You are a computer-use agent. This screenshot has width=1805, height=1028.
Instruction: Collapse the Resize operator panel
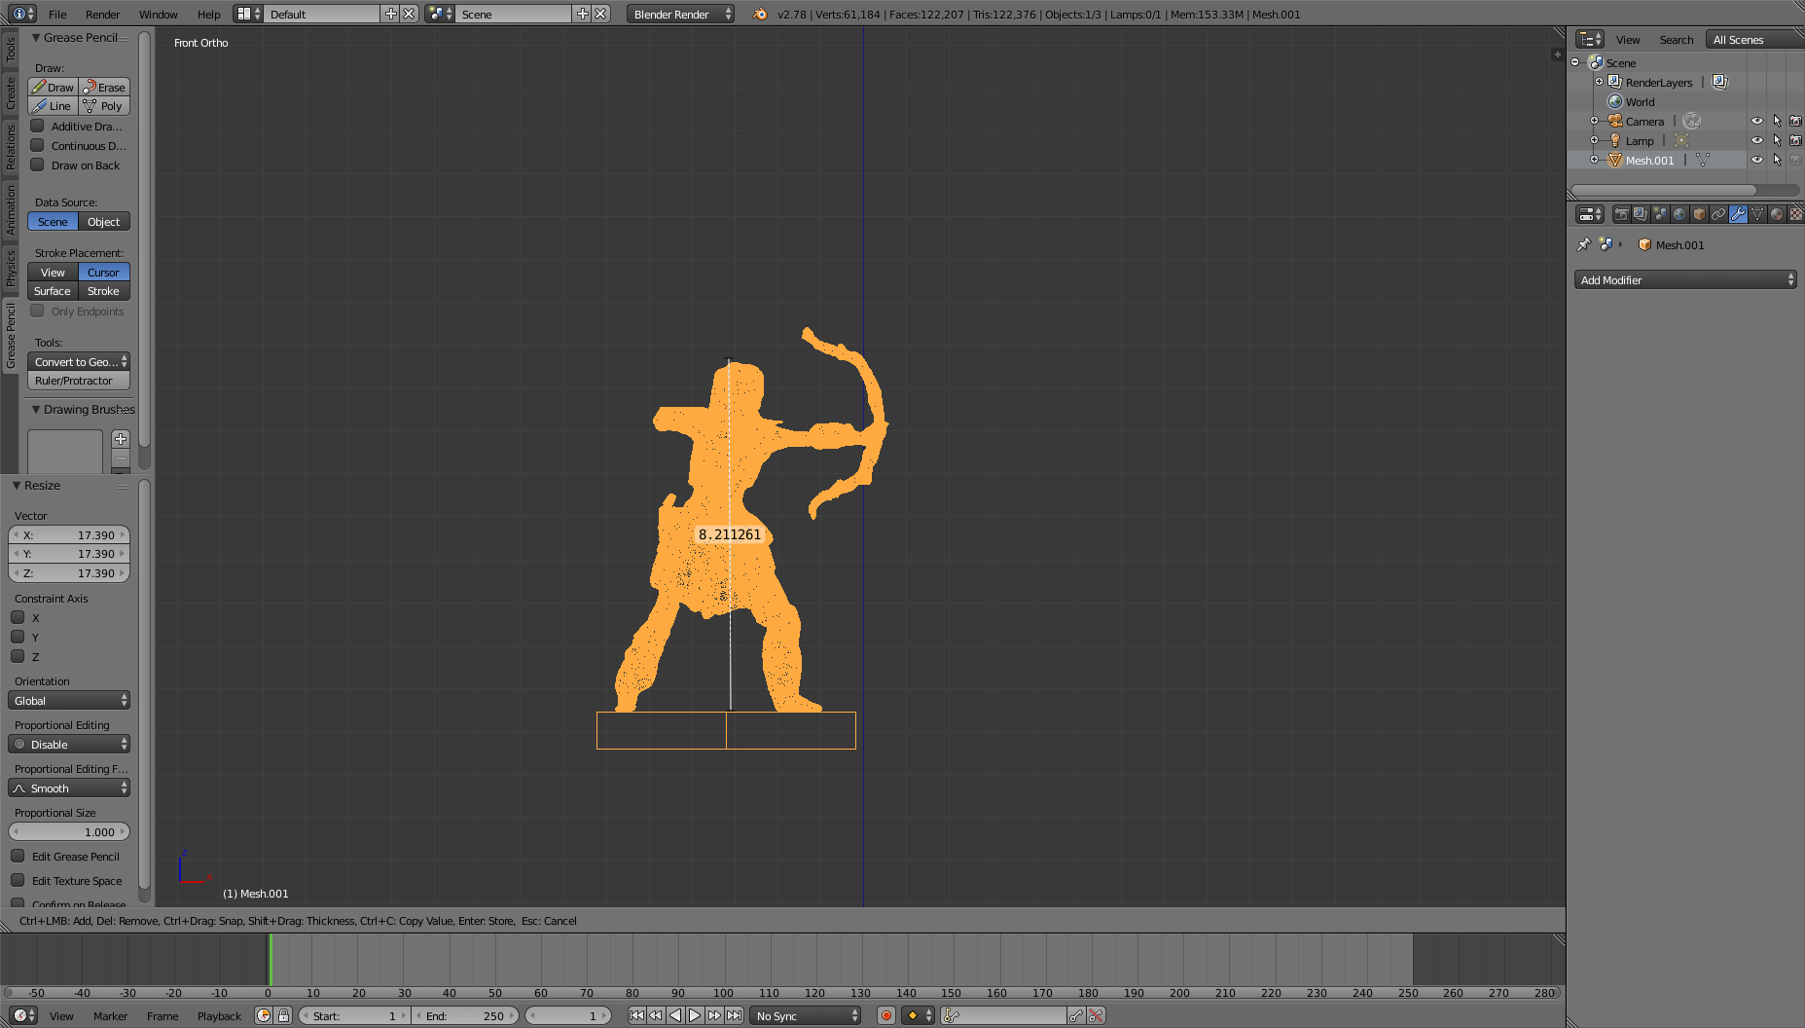(x=17, y=485)
